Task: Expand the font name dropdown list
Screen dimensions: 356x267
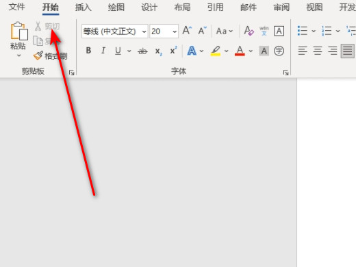Action: [144, 31]
